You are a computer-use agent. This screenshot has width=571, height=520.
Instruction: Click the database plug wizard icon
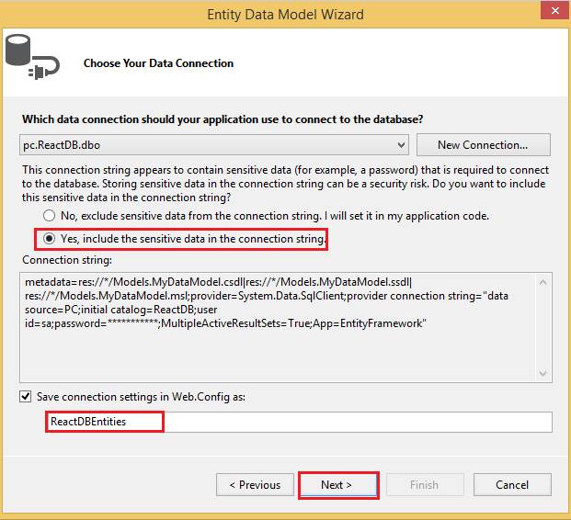(29, 57)
